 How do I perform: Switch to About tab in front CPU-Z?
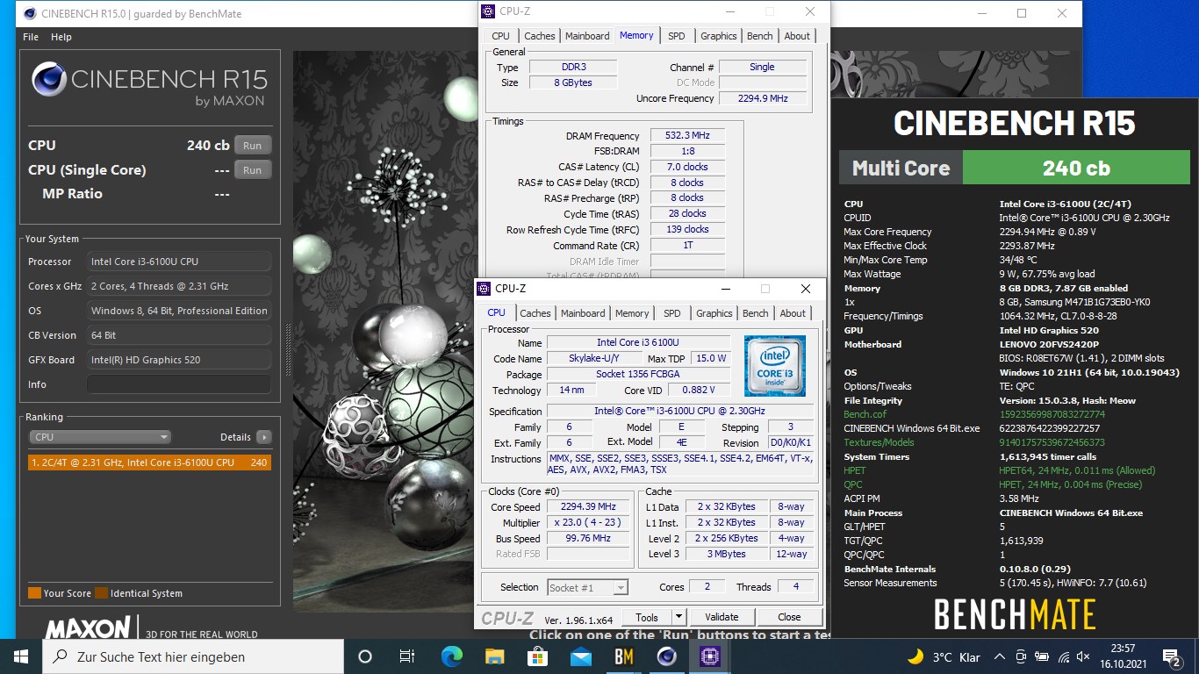793,313
